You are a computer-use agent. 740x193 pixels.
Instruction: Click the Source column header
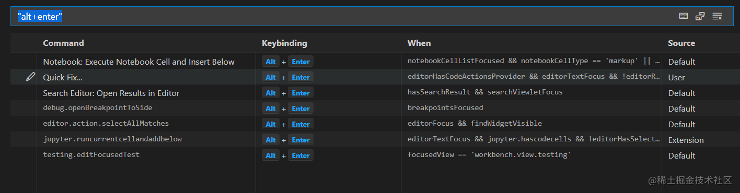[x=681, y=43]
